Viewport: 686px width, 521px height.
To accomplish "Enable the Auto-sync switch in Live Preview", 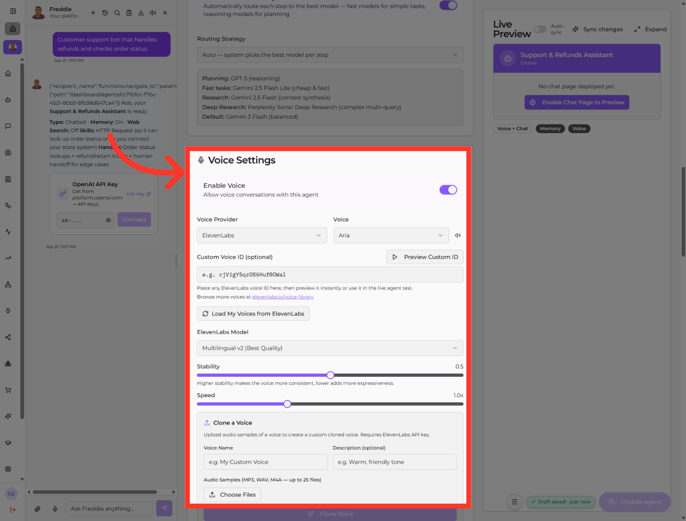I will (540, 29).
